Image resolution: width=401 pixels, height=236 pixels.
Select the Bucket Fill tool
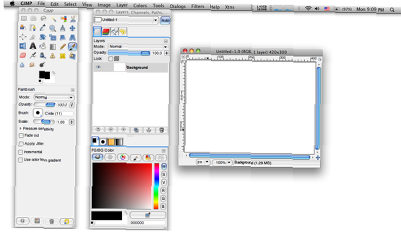tap(43, 46)
